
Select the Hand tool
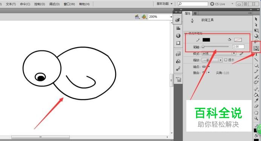(x=256, y=113)
